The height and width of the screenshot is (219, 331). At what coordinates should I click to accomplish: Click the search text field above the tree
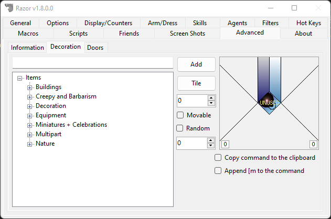93,62
